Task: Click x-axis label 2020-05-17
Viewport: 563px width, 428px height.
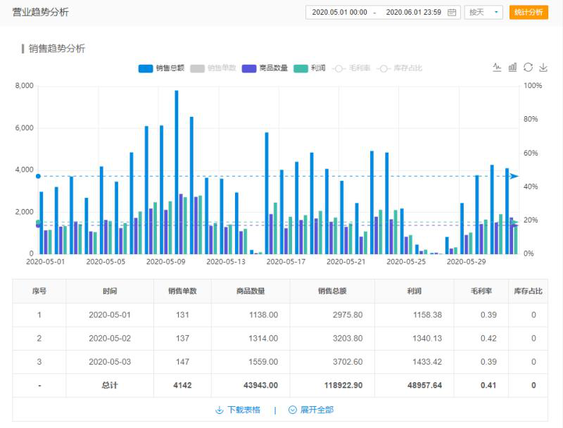Action: 286,262
